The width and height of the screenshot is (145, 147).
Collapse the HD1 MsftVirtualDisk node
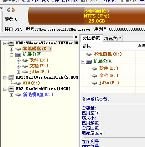coord(5,78)
